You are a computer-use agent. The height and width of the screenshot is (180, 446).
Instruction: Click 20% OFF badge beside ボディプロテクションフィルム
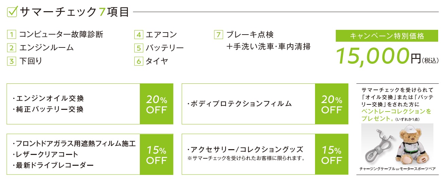click(x=332, y=104)
